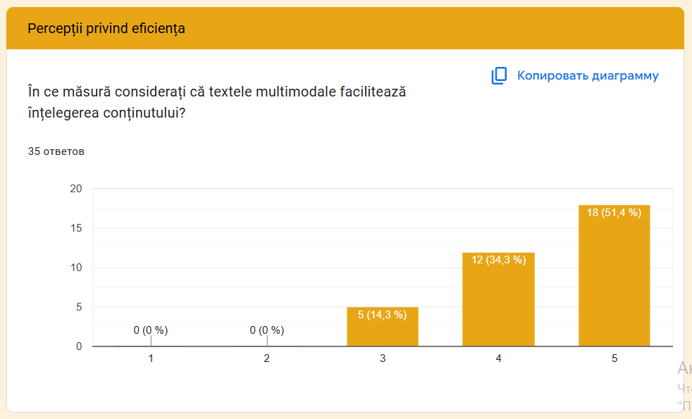
Task: Click the 35 ответов response count
Action: tap(56, 151)
